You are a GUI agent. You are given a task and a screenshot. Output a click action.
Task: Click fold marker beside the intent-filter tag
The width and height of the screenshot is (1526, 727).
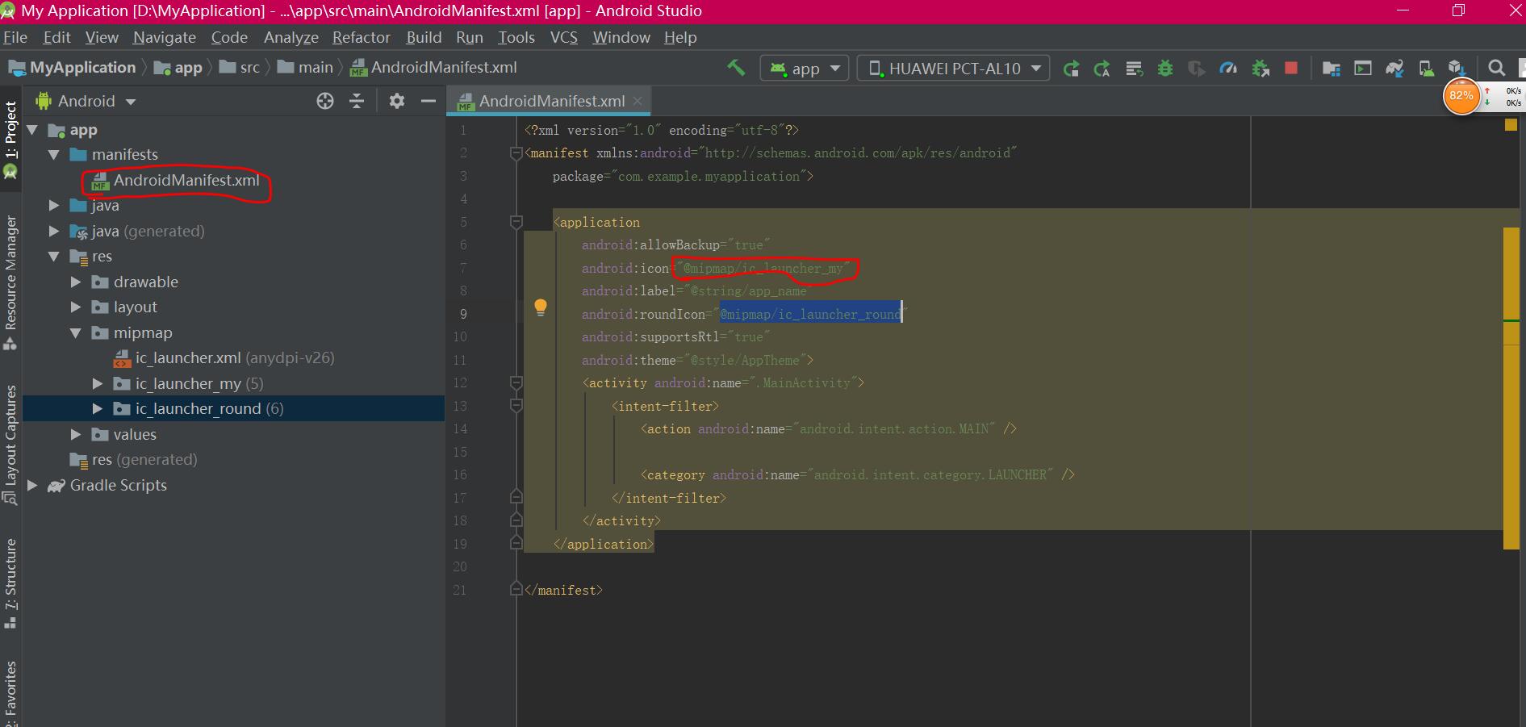(x=516, y=406)
